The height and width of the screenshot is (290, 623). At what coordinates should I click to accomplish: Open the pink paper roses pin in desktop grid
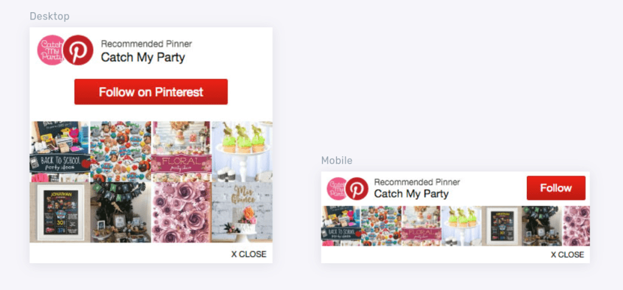click(x=181, y=212)
